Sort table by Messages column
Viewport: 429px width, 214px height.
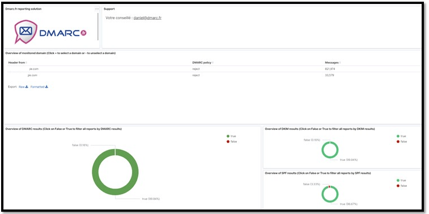tap(333, 63)
